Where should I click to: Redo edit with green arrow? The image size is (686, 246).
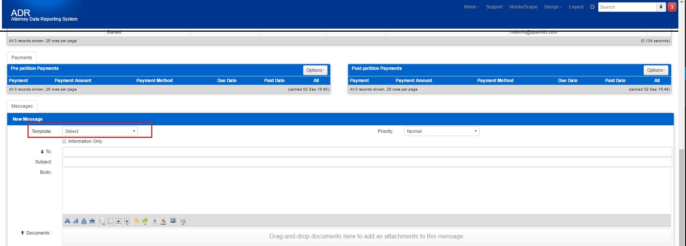[x=145, y=221]
